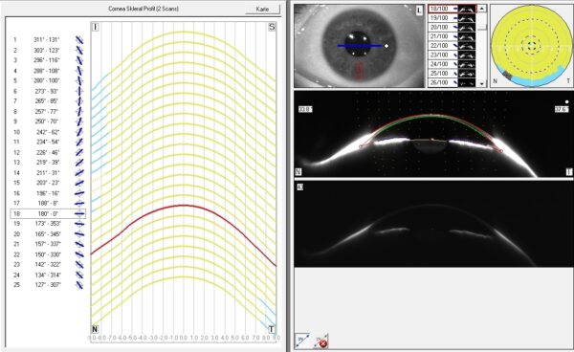Click the scan list scroll down arrow
The height and width of the screenshot is (352, 574).
pyautogui.click(x=482, y=83)
